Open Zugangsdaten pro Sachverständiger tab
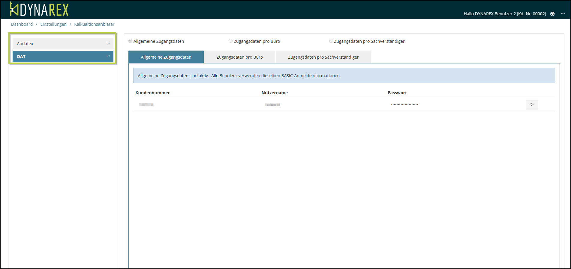 coord(323,57)
